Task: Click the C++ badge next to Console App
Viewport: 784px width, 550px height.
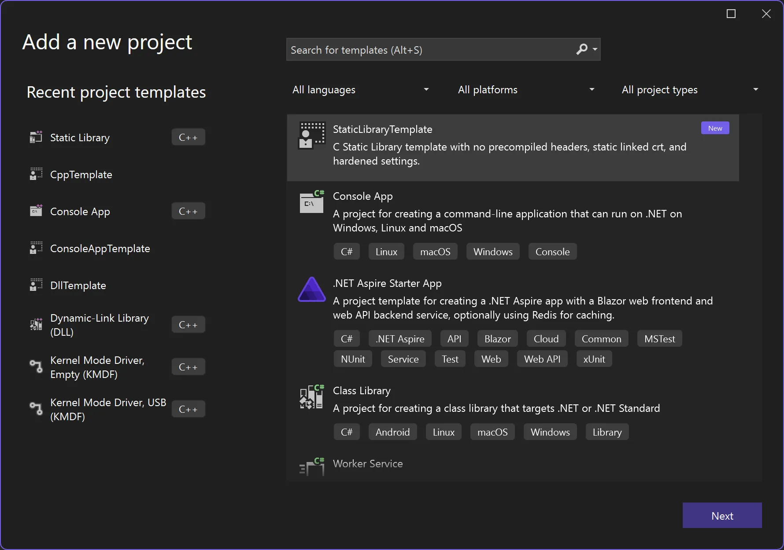Action: (188, 211)
